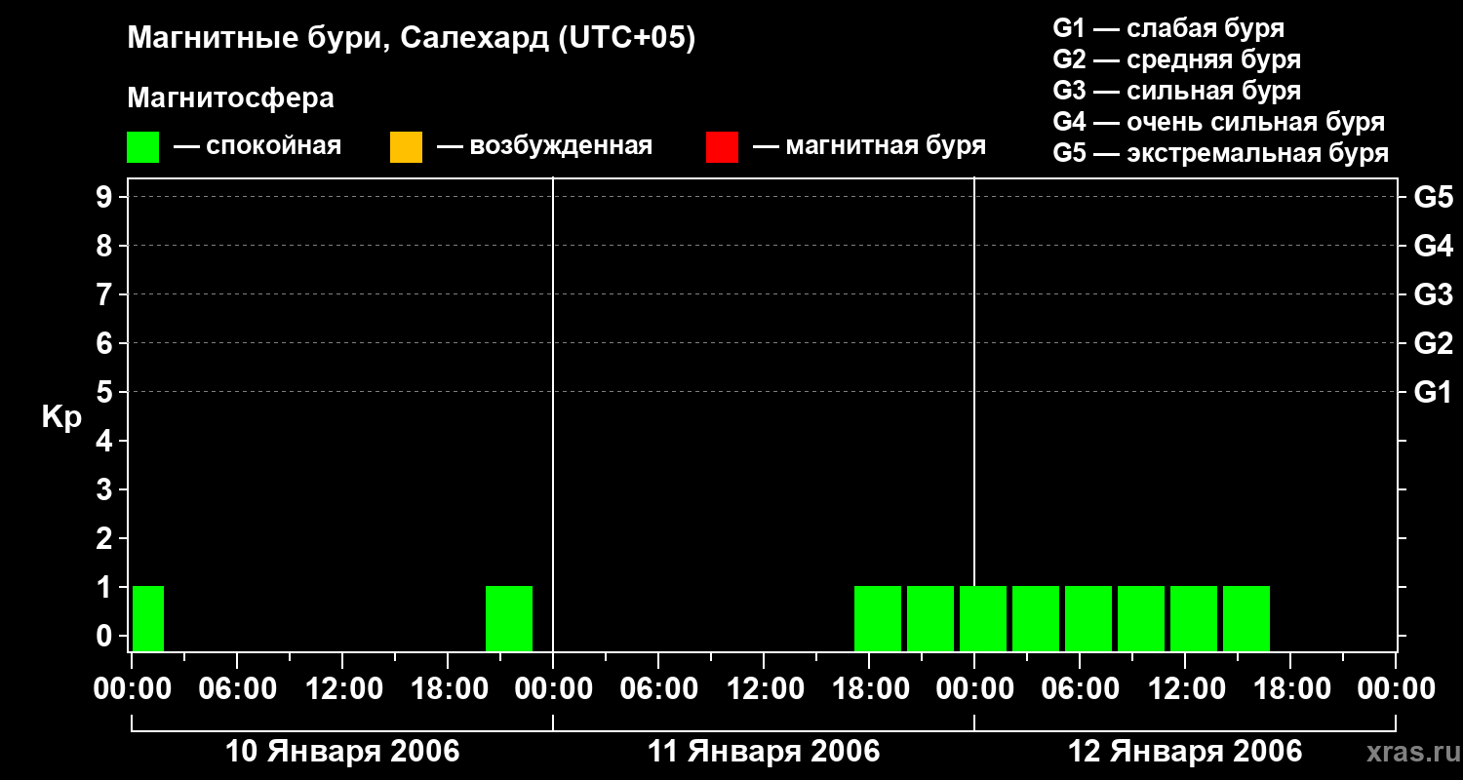1463x780 pixels.
Task: Click the green bar spanning midnight into 12 January
Action: point(983,618)
